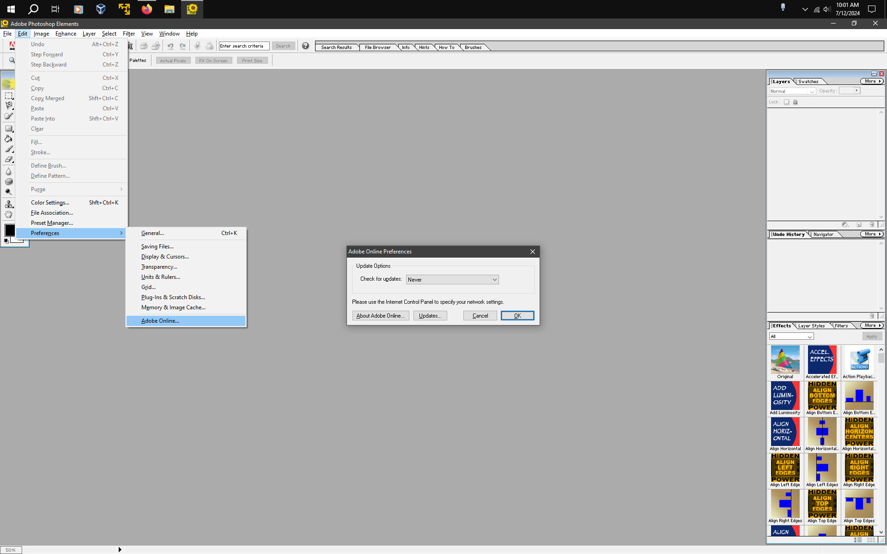This screenshot has width=887, height=554.
Task: Switch to the Swatches tab
Action: [x=808, y=82]
